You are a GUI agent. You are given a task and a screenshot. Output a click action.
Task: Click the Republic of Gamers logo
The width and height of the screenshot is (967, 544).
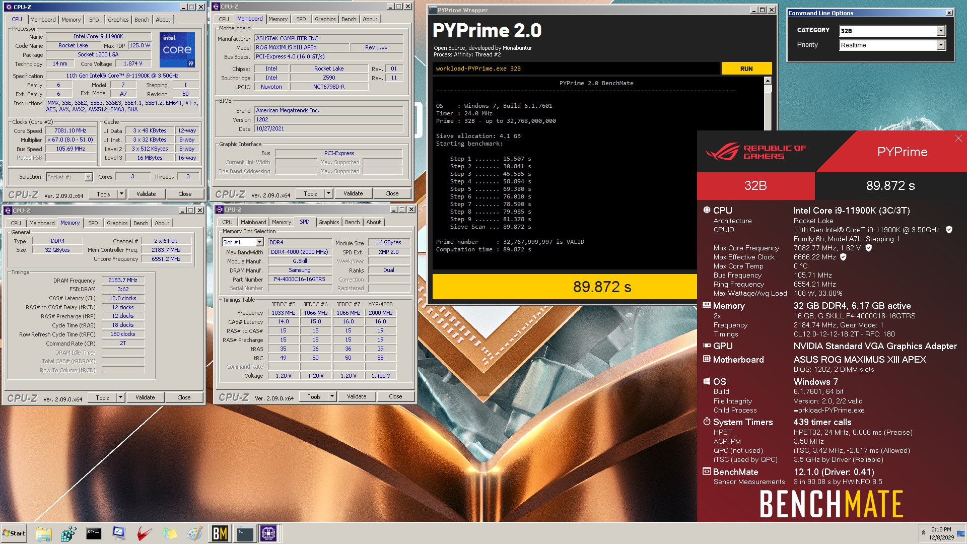(x=756, y=152)
